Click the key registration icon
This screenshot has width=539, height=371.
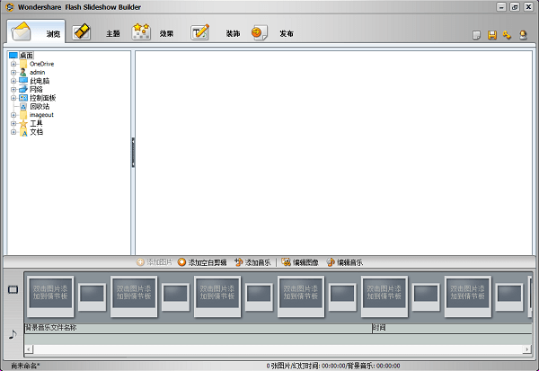507,35
